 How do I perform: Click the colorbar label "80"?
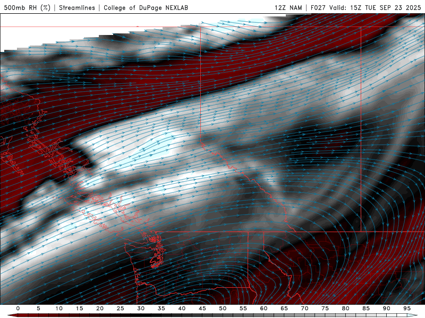[346, 308]
